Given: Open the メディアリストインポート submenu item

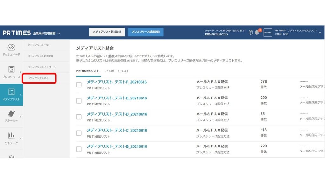Looking at the screenshot, I should [x=42, y=67].
